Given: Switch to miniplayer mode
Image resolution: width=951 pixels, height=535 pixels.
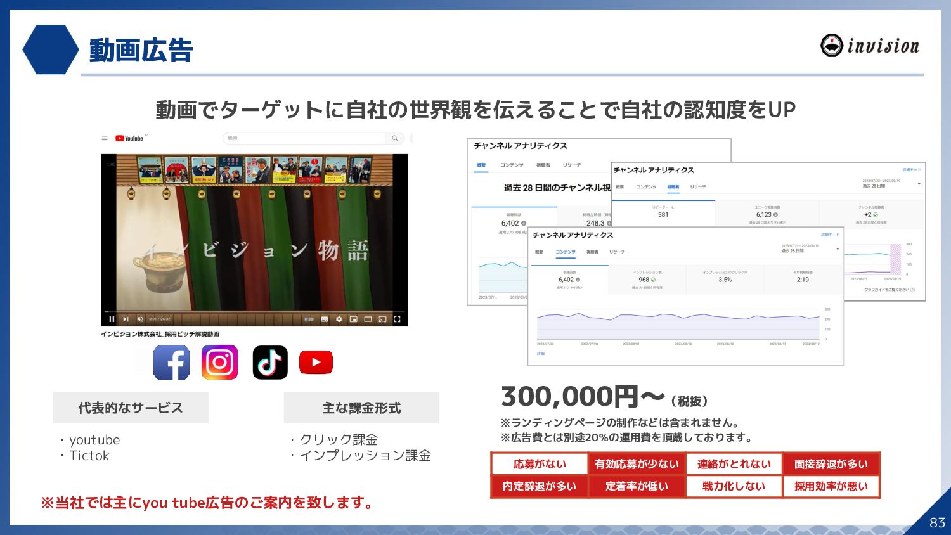Looking at the screenshot, I should [353, 319].
